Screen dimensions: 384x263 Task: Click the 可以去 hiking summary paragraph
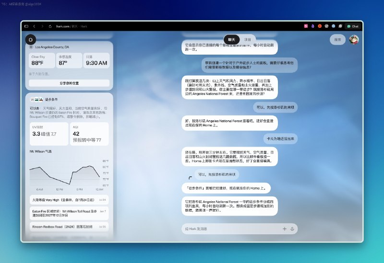coord(69,113)
